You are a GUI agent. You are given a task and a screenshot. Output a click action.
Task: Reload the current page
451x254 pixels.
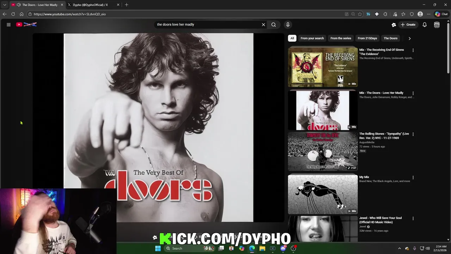[x=13, y=14]
